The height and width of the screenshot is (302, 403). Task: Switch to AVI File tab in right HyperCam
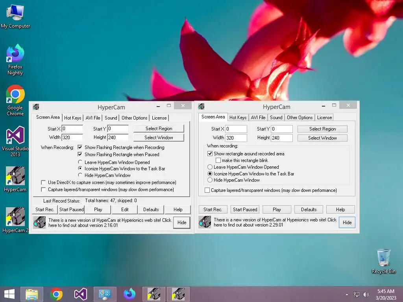pos(258,117)
